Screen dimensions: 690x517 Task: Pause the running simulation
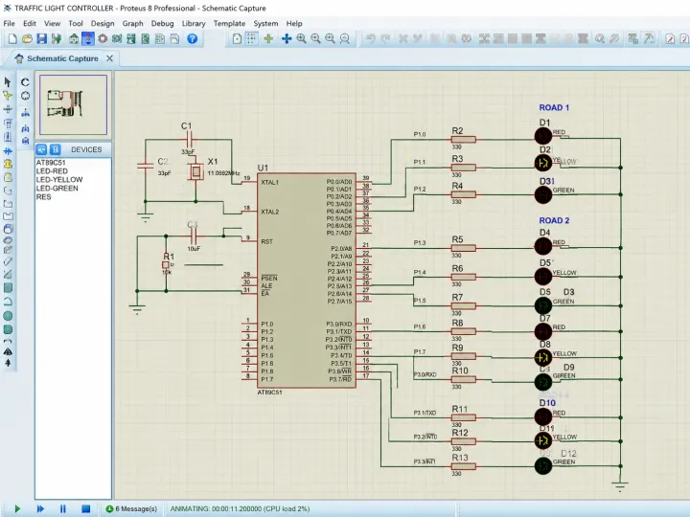[63, 508]
